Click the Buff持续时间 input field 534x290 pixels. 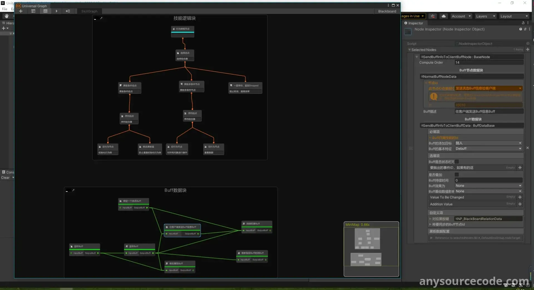[488, 180]
